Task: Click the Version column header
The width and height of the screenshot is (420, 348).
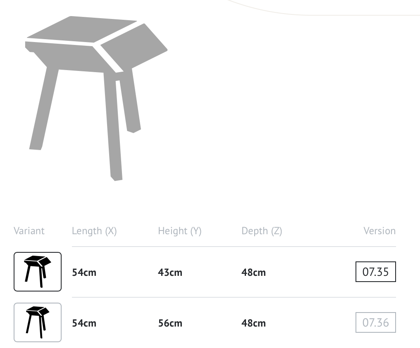Action: [x=379, y=231]
